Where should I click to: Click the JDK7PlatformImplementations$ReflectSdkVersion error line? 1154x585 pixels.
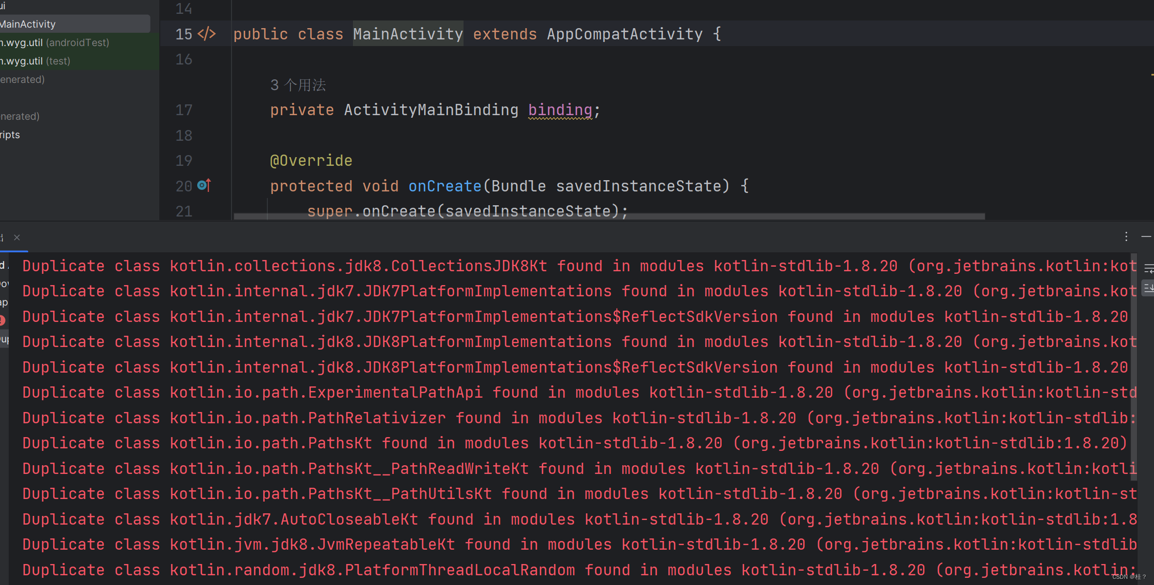point(576,317)
